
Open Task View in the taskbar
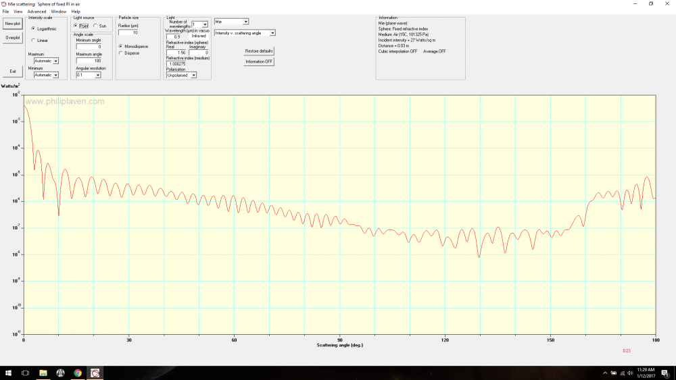pyautogui.click(x=25, y=373)
